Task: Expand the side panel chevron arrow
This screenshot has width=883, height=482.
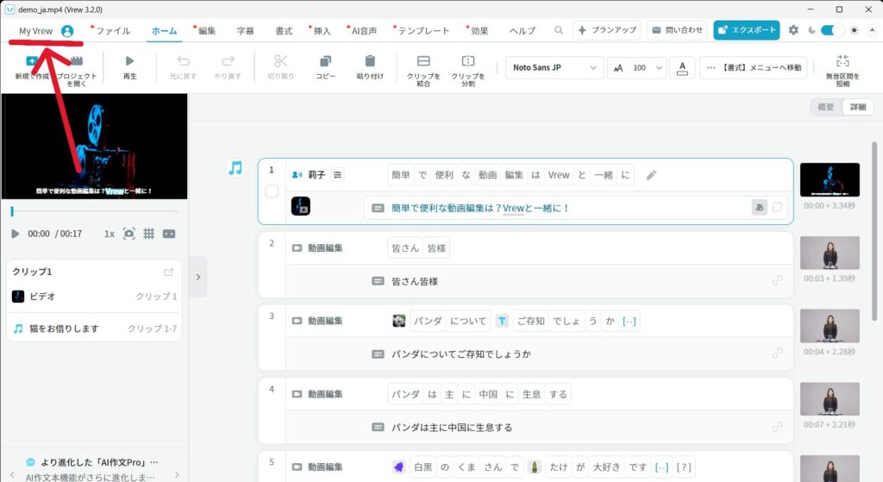Action: 197,277
